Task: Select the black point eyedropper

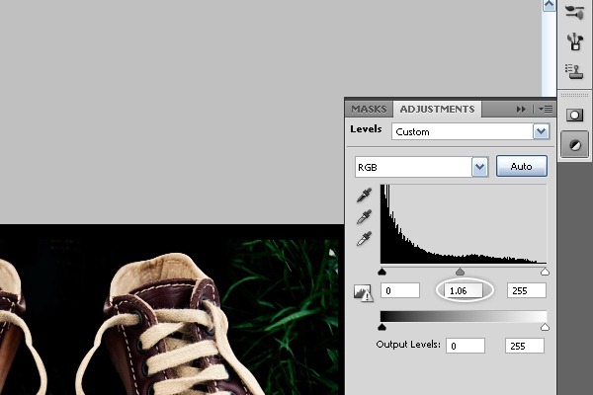Action: click(365, 195)
